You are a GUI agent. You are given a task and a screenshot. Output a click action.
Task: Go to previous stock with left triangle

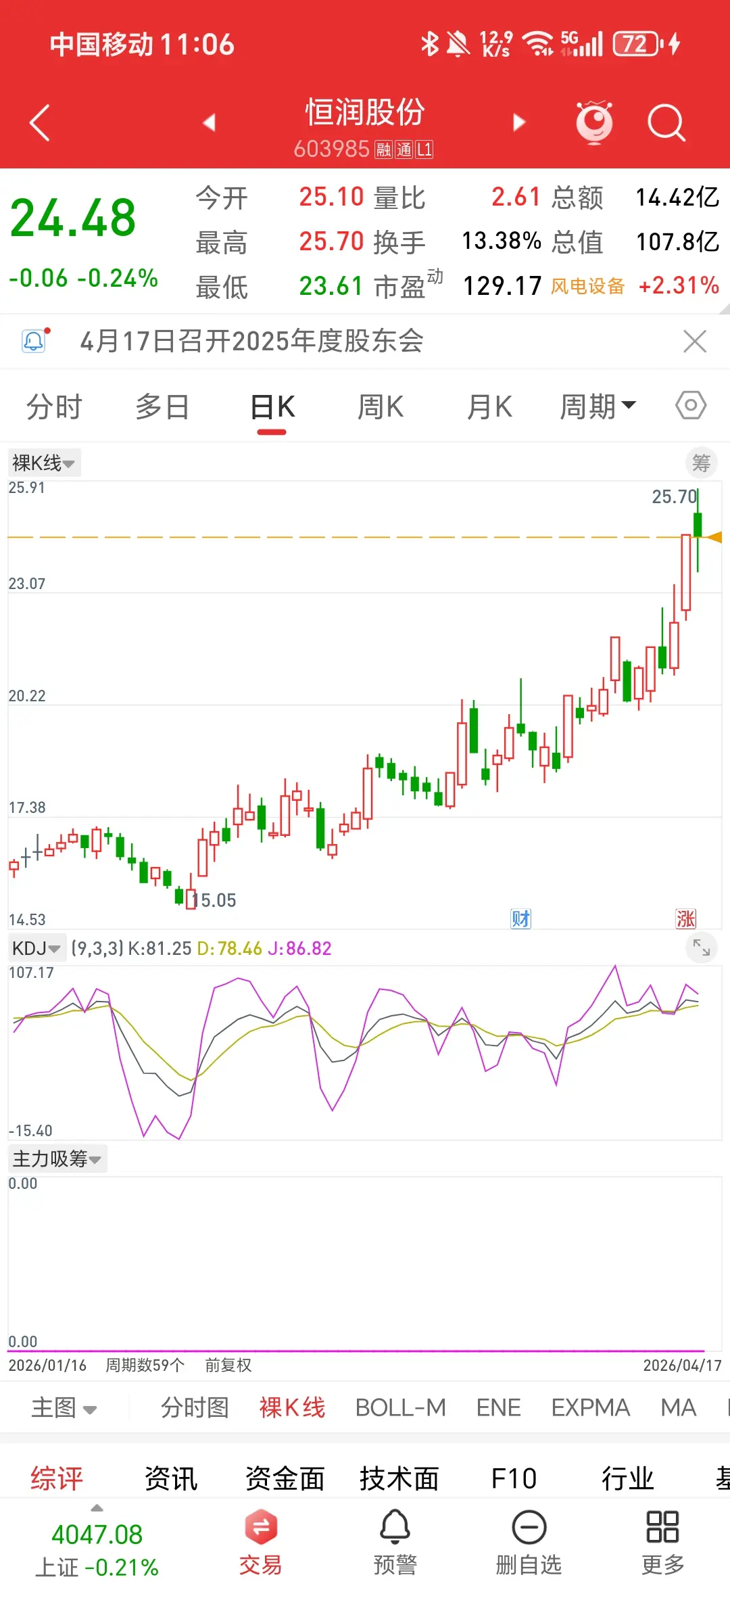[209, 122]
